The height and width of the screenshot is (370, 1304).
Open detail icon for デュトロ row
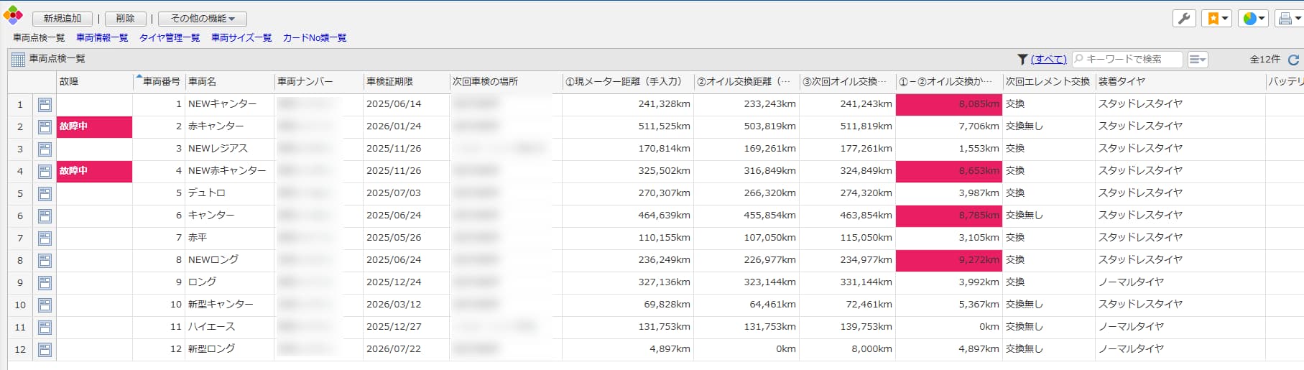tap(45, 194)
